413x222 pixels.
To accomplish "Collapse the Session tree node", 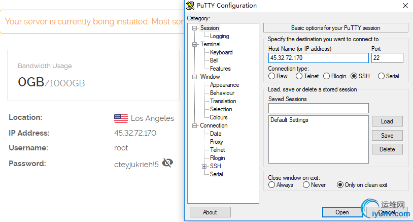I will click(194, 28).
